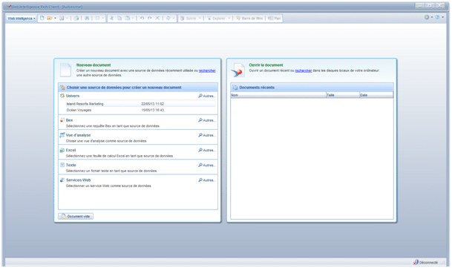Click Autres next to Univers
Viewport: 452px width, 268px height.
pyautogui.click(x=207, y=96)
